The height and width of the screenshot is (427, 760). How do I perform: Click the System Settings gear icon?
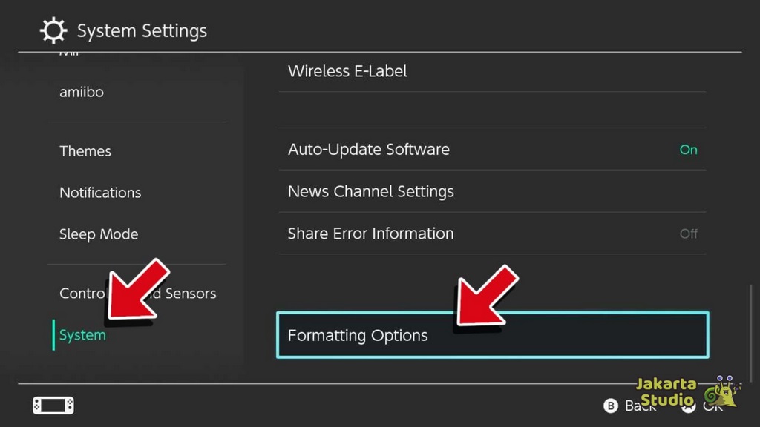point(53,31)
